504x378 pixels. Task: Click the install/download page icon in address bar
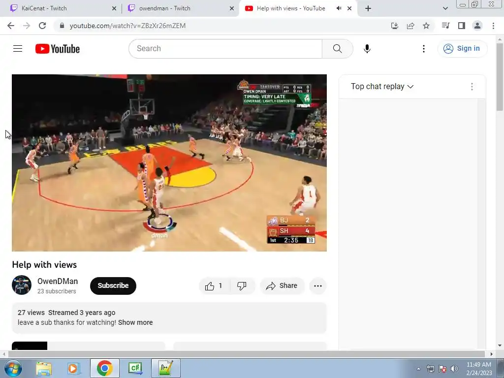click(x=395, y=26)
